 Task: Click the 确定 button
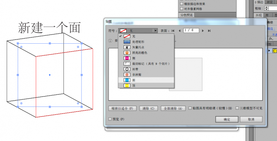point(227,119)
